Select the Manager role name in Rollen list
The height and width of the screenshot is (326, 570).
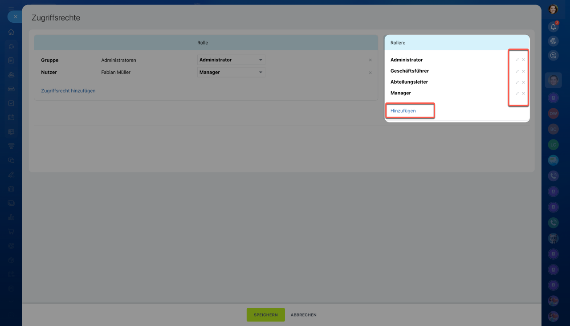(401, 93)
